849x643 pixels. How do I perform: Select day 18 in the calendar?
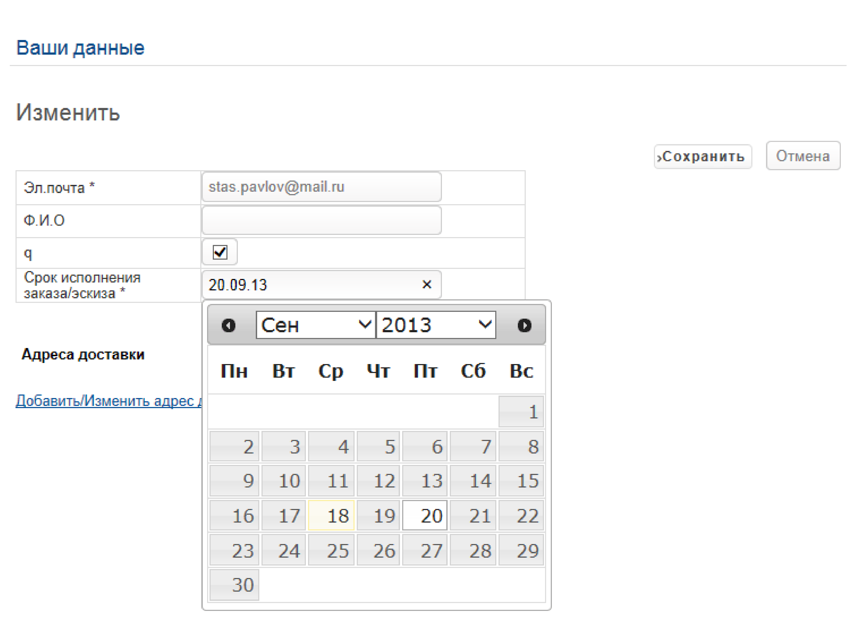tap(331, 515)
